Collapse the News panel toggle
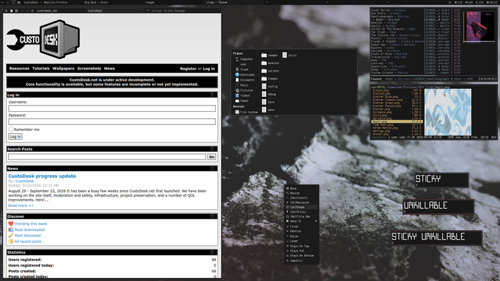Image resolution: width=500 pixels, height=281 pixels. click(213, 168)
